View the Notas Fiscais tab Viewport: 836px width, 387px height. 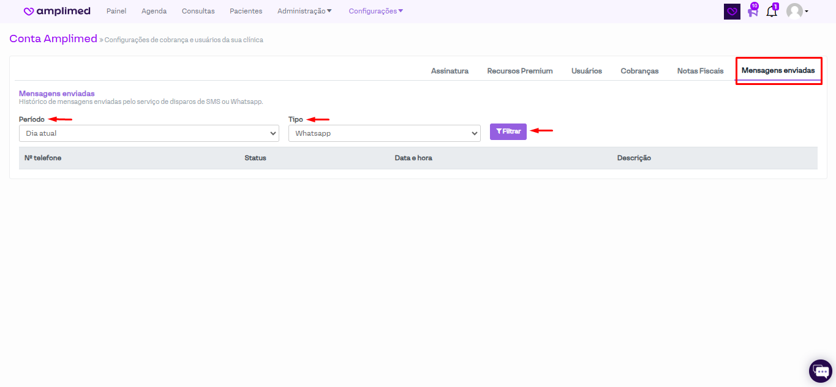point(700,71)
